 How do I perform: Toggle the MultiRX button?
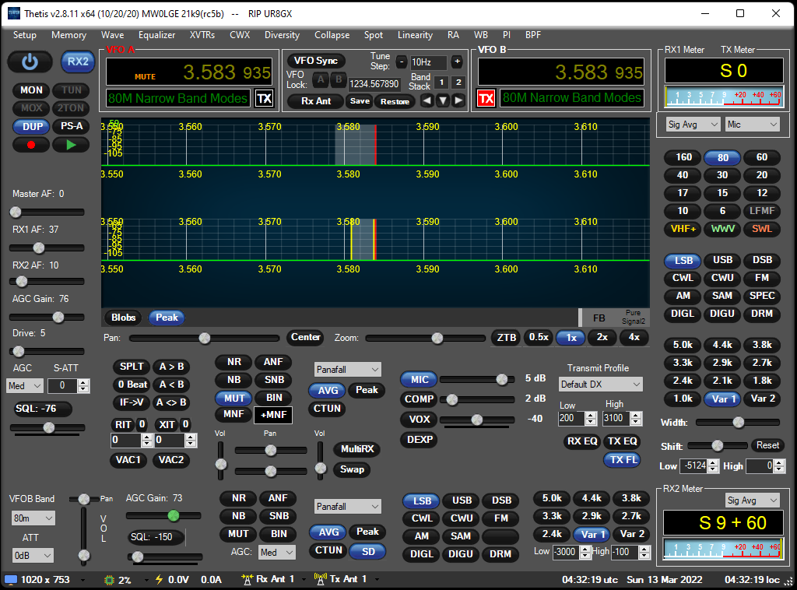(357, 448)
